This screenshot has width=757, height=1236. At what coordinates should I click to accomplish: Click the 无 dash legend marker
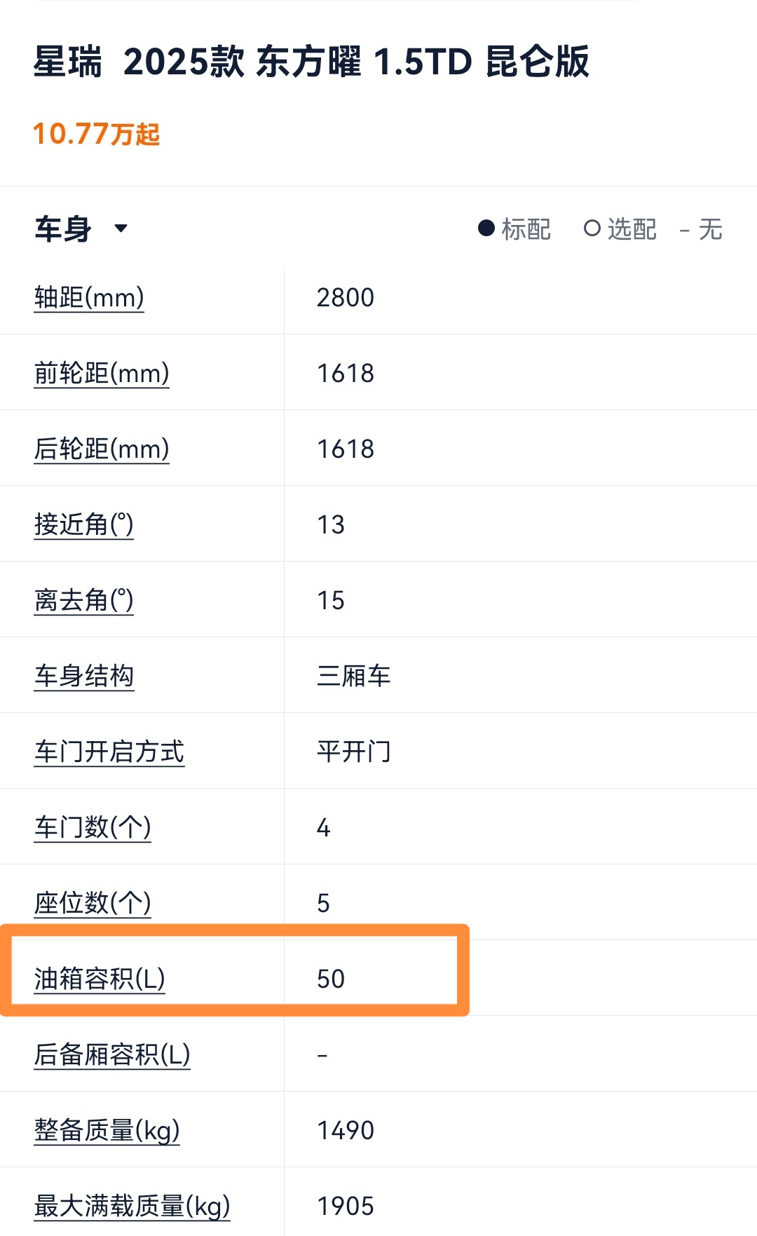[685, 230]
